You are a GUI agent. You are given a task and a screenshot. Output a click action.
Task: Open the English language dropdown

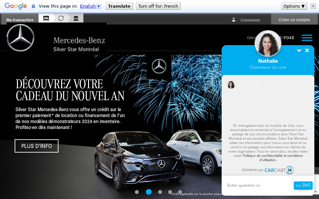point(90,6)
